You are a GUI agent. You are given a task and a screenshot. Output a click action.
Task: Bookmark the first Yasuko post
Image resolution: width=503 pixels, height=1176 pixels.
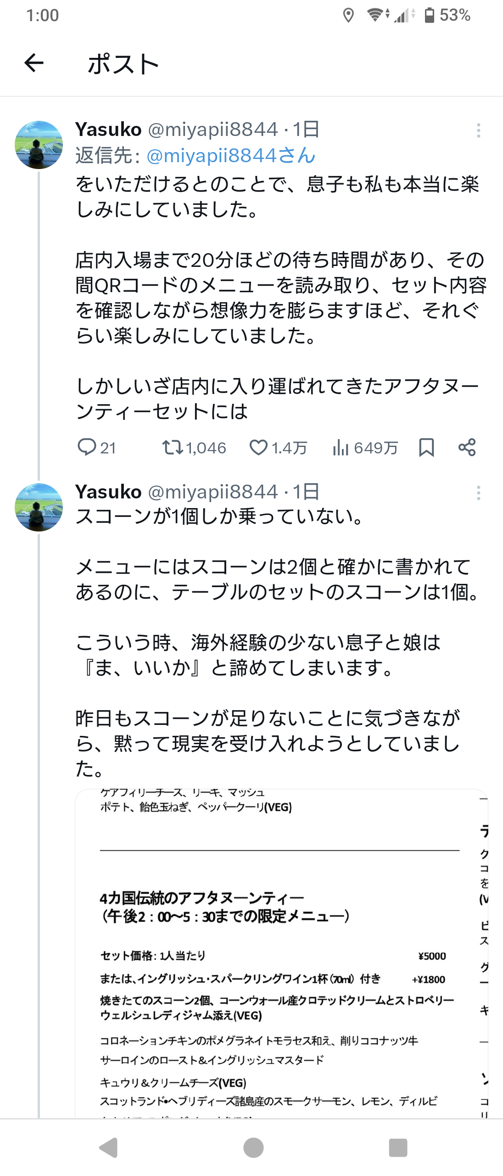pyautogui.click(x=426, y=447)
